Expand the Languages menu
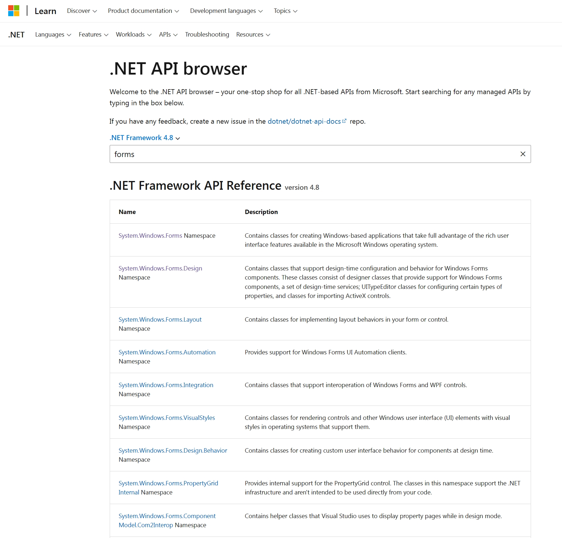The width and height of the screenshot is (562, 538). [53, 35]
